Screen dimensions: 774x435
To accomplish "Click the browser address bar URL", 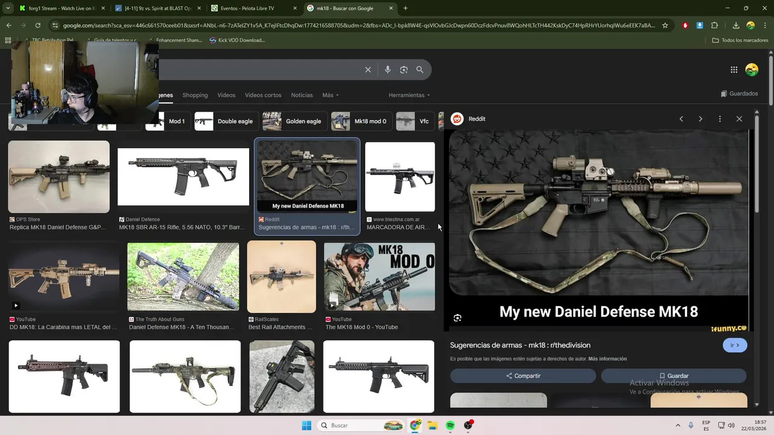I will click(x=359, y=25).
